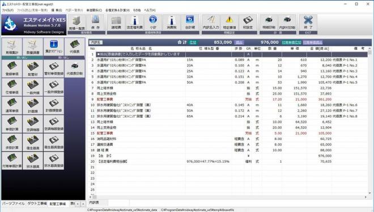Select the 衛生器具 sidebar icon
Image resolution: width=374 pixels, height=212 pixels.
(33, 143)
